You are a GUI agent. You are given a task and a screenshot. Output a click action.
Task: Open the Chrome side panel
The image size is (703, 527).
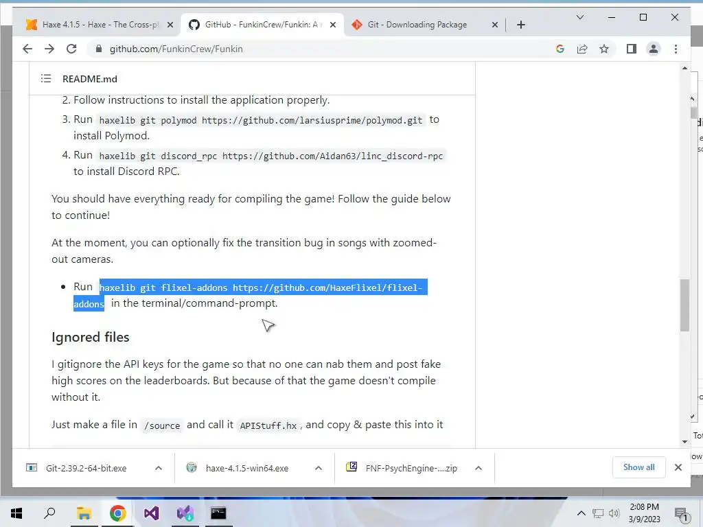632,49
